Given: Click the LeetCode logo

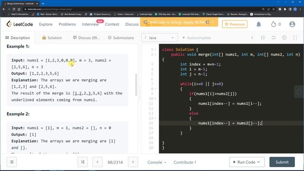Looking at the screenshot, I should pos(19,24).
